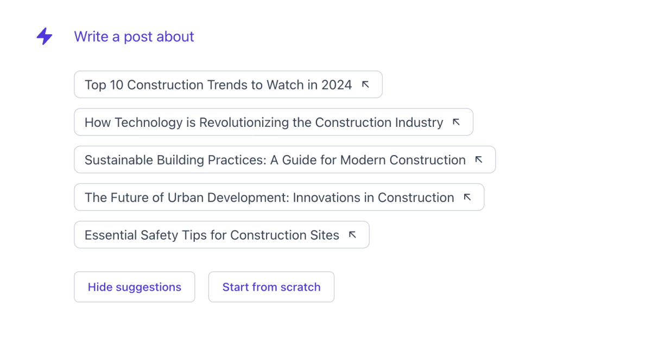Start writing a post from scratch
The width and height of the screenshot is (652, 346).
(x=271, y=286)
